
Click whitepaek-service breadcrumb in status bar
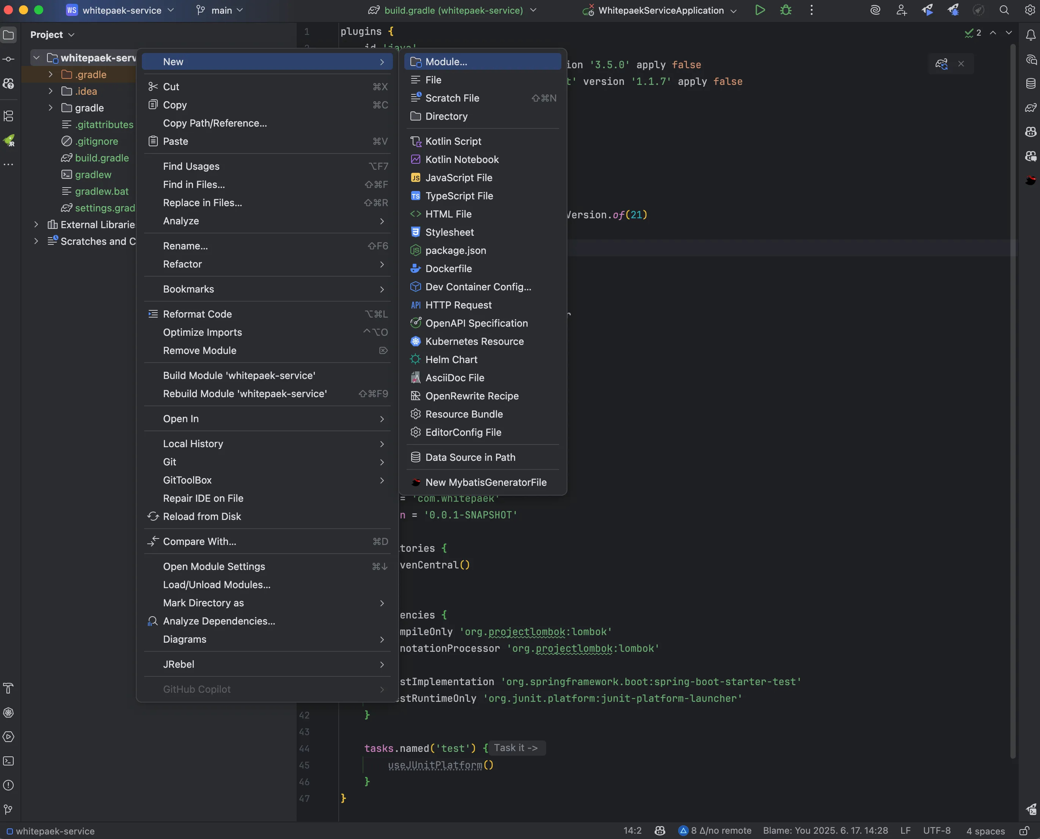[x=50, y=831]
